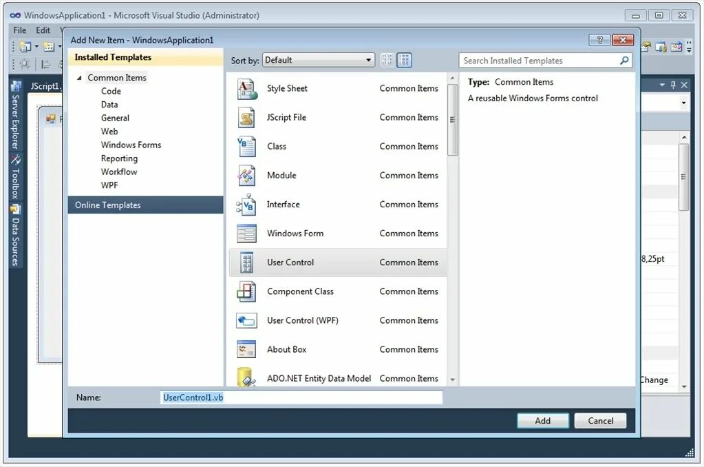The image size is (704, 467).
Task: Choose the Class template icon
Action: [x=246, y=147]
